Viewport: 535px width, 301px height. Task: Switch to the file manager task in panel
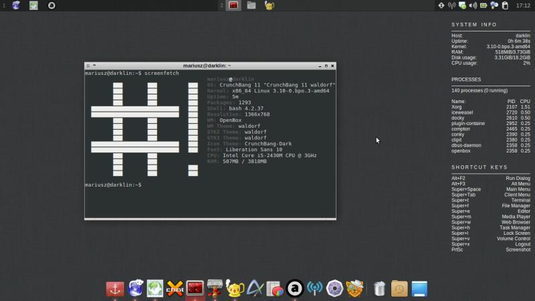(251, 5)
